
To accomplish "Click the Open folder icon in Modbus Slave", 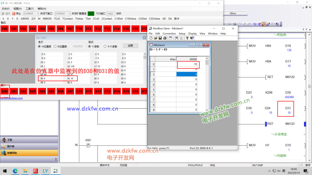I will [155, 38].
